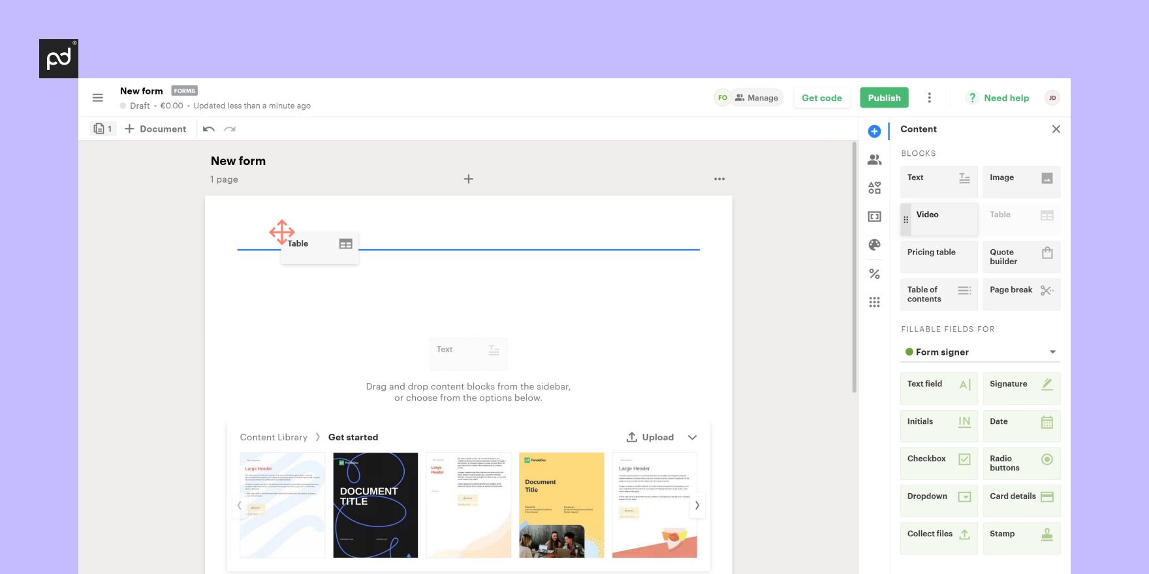Select the Collect files field
The width and height of the screenshot is (1149, 574).
[939, 538]
